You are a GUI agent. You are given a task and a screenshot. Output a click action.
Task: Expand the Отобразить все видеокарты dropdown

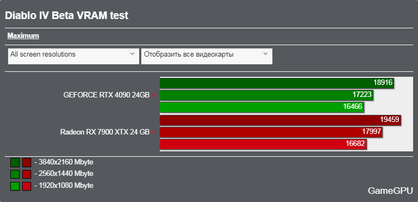[207, 56]
